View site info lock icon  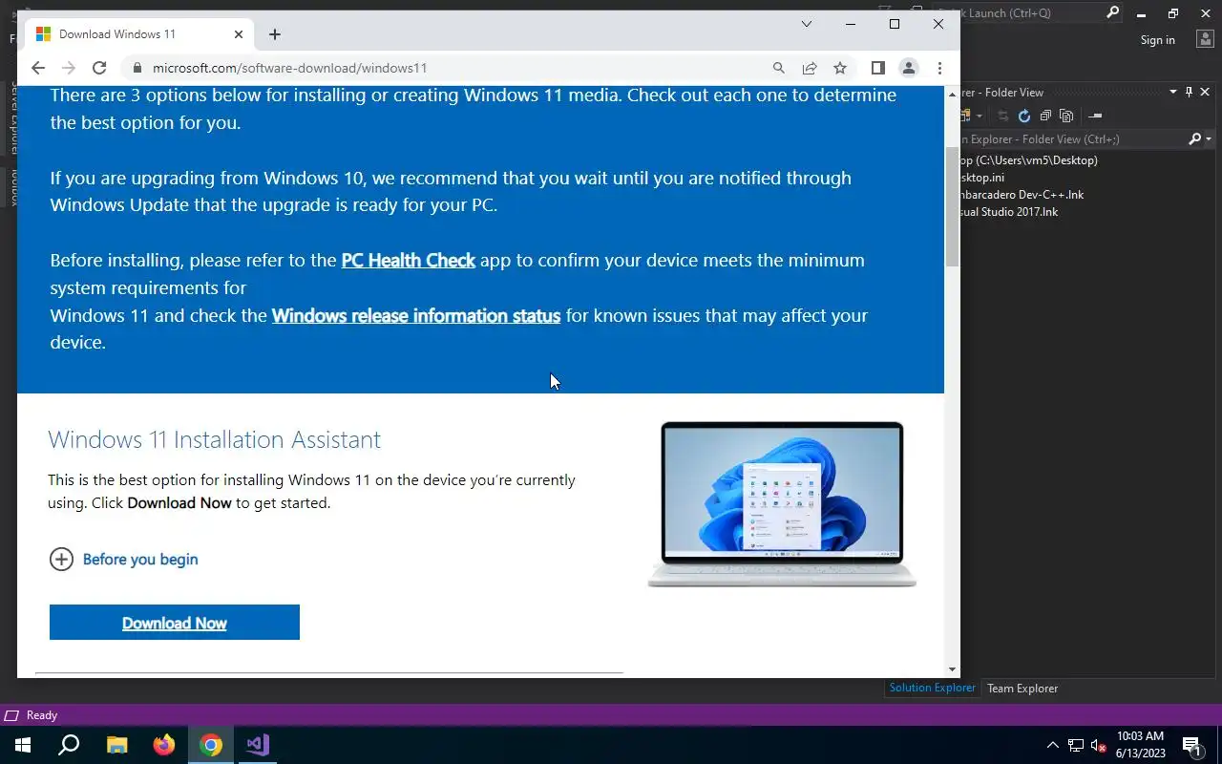click(x=137, y=68)
